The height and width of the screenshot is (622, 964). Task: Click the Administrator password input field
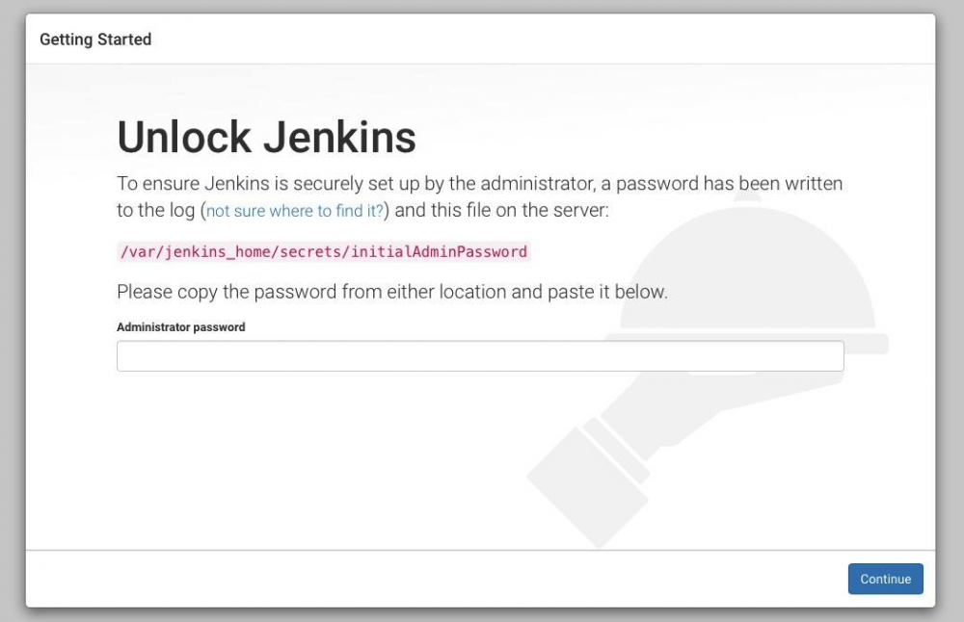pyautogui.click(x=480, y=356)
